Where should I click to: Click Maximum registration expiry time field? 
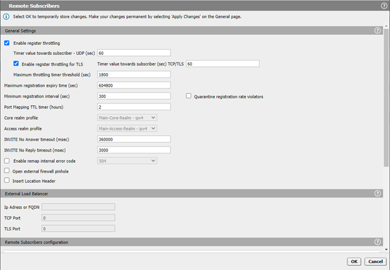[x=134, y=85]
